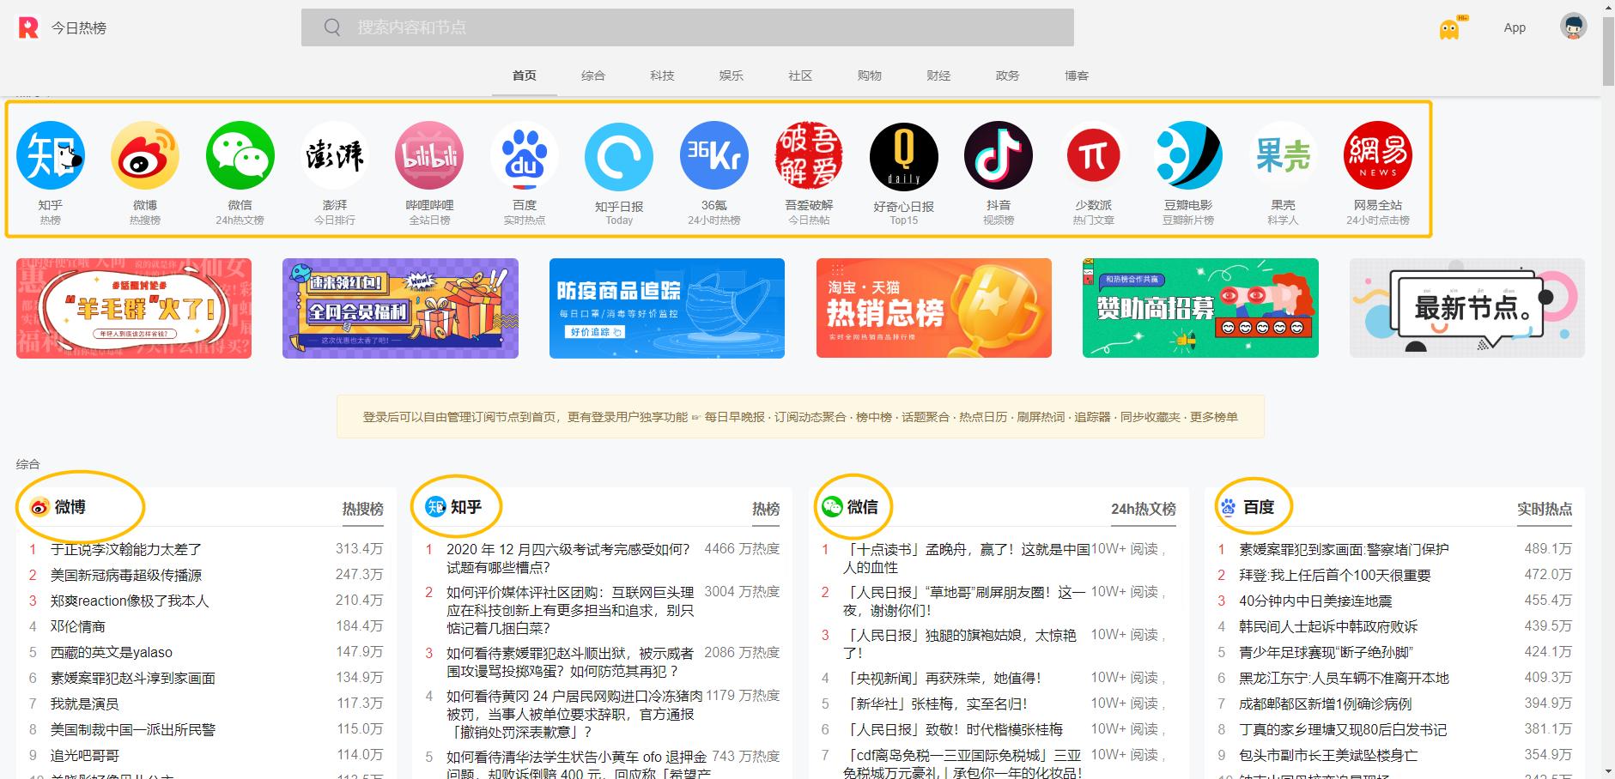Open the App page link

[1514, 27]
